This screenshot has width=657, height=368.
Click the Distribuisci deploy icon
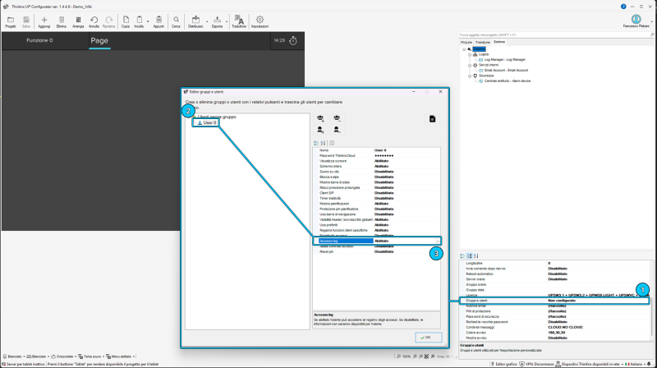click(x=195, y=20)
